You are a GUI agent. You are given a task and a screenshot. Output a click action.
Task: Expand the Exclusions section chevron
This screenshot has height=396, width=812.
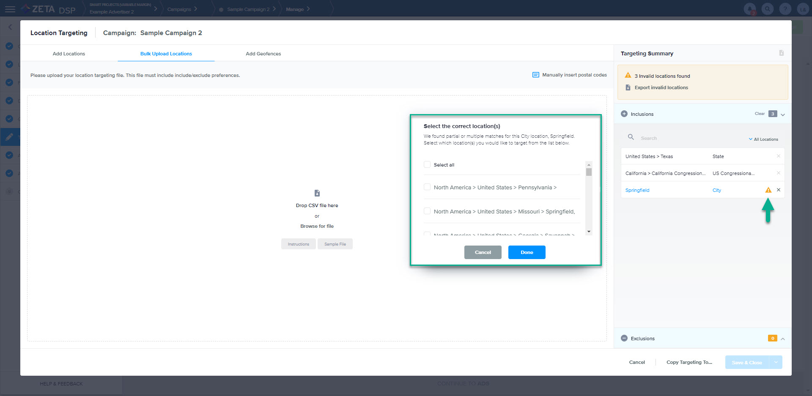(783, 339)
